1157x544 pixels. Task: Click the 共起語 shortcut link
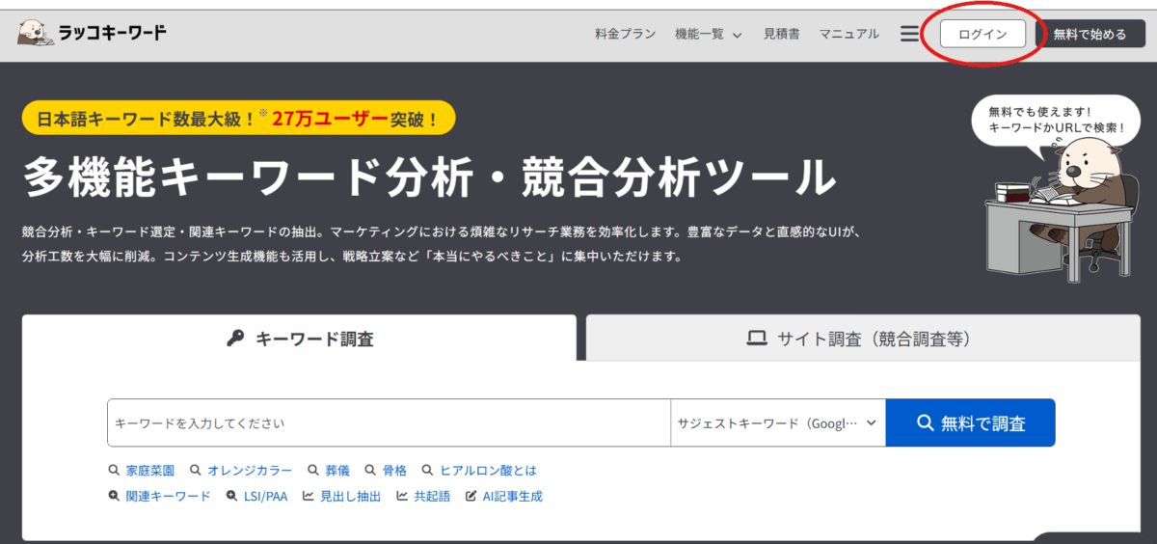423,497
